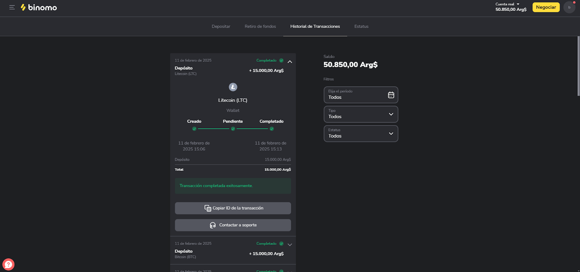The height and width of the screenshot is (272, 580).
Task: Expand the Bitcoin deposit transaction
Action: 290,245
